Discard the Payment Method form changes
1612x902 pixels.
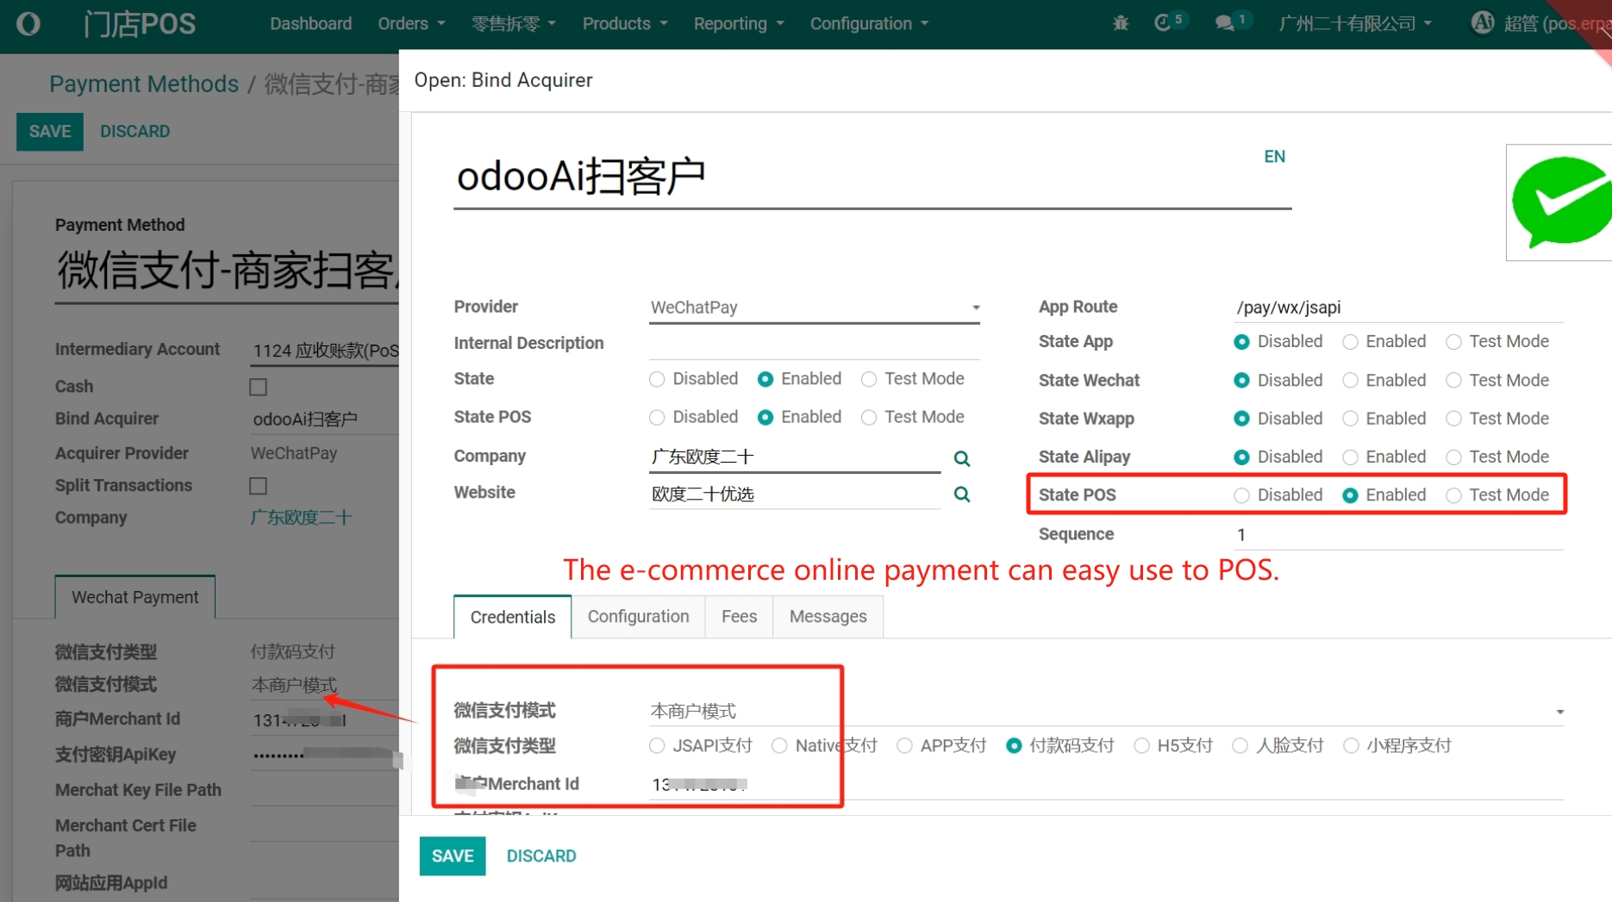tap(135, 132)
